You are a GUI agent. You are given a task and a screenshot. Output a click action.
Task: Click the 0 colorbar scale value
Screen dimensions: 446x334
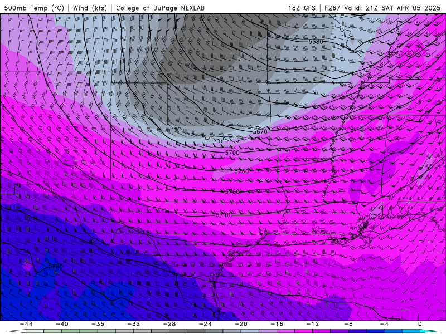tap(420, 324)
